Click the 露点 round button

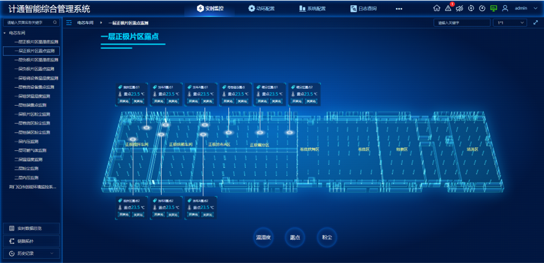pyautogui.click(x=295, y=237)
